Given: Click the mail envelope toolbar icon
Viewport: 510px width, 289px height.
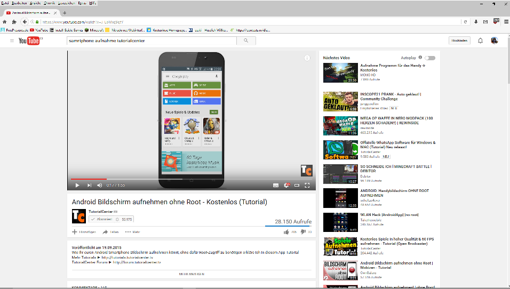Looking at the screenshot, I should tap(485, 22).
